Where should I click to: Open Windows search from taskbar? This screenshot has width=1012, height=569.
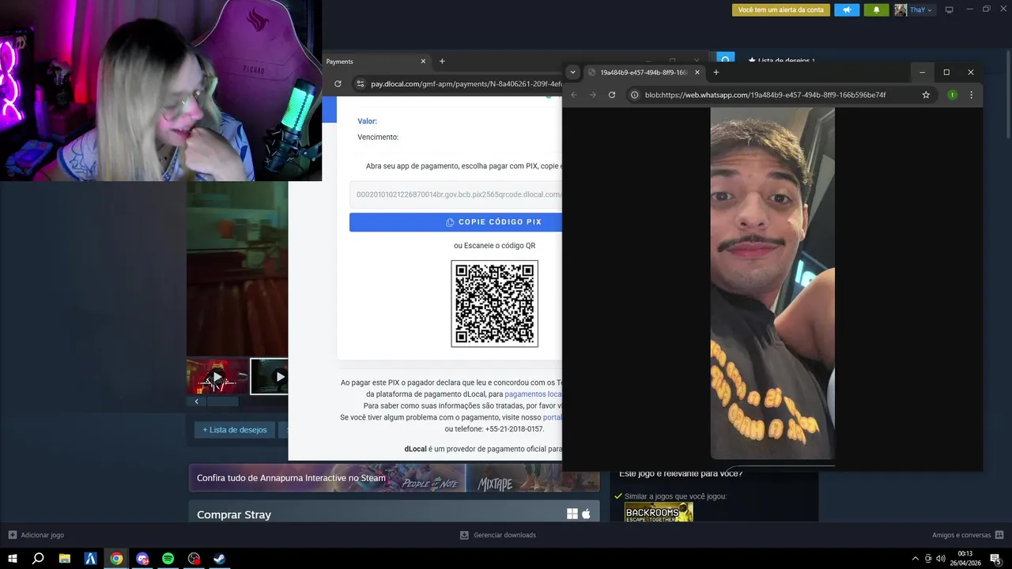pyautogui.click(x=38, y=559)
